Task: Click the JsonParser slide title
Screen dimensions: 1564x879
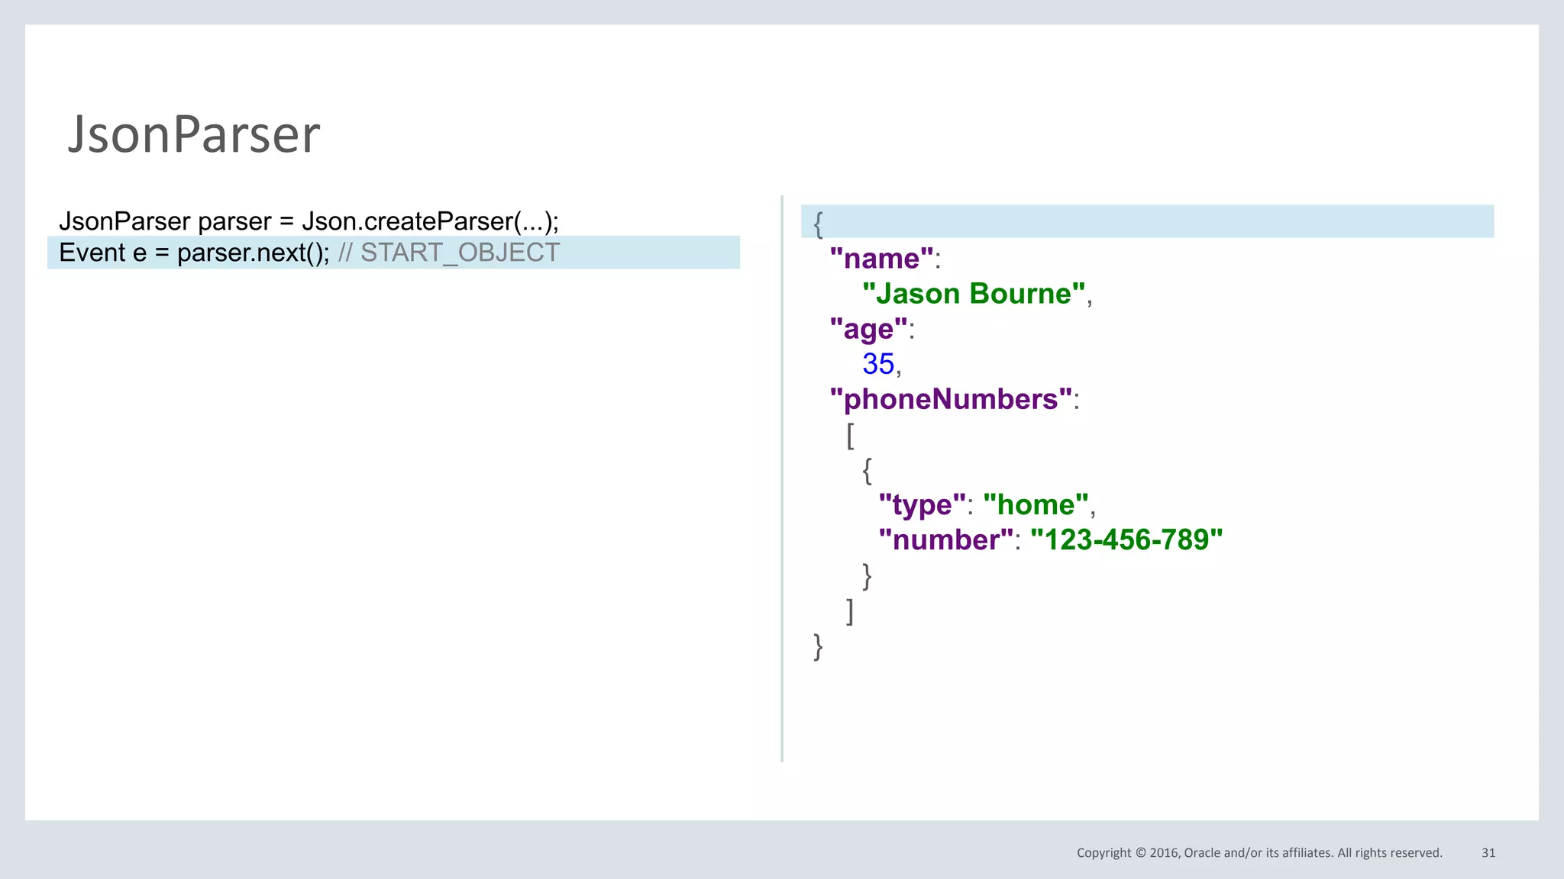Action: [193, 134]
